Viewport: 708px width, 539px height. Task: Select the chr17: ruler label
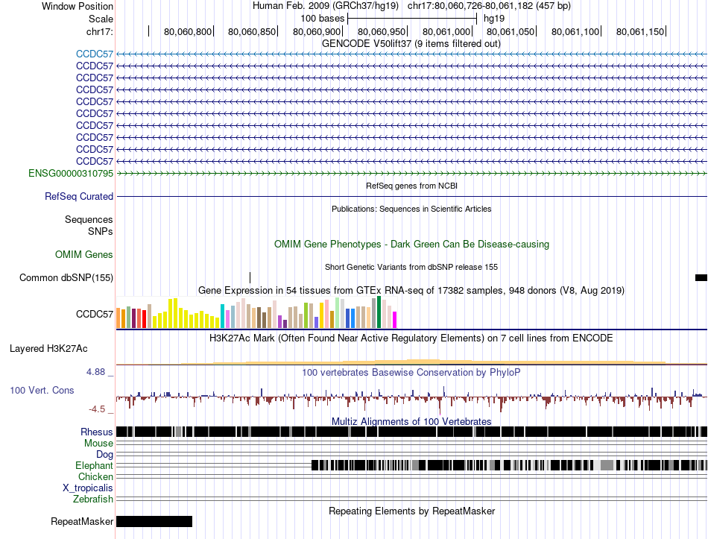click(99, 31)
